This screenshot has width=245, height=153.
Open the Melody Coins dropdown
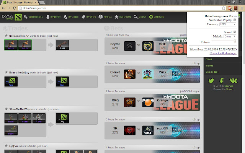click(230, 36)
